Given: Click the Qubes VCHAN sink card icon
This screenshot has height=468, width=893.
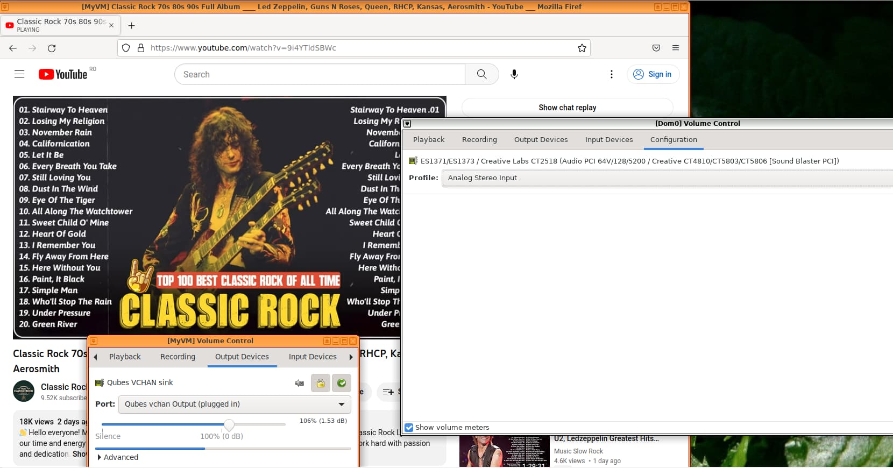Looking at the screenshot, I should coord(100,382).
